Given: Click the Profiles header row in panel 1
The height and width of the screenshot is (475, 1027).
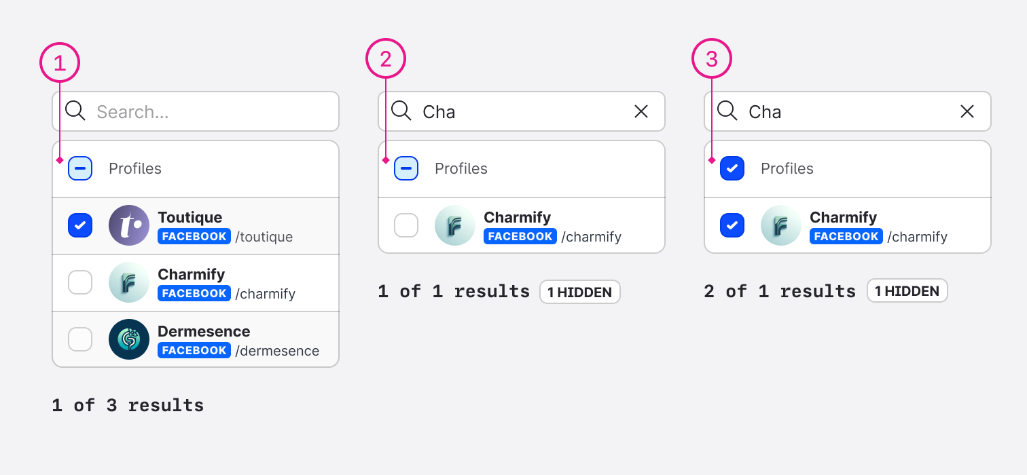Looking at the screenshot, I should (x=135, y=168).
